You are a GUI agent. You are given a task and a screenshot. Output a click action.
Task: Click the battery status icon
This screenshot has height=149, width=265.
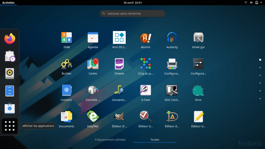point(257,3)
